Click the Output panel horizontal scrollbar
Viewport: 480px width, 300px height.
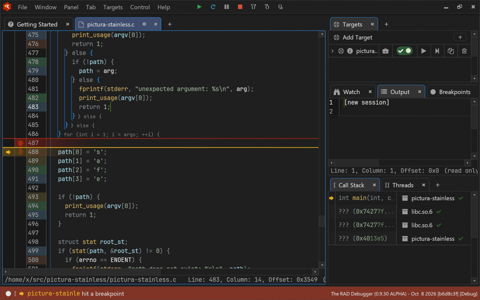399,163
